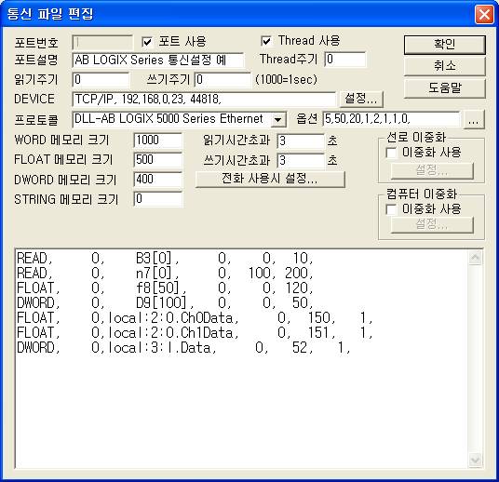This screenshot has width=499, height=482.
Task: Click the scroll up arrow in text area
Action: 476,258
